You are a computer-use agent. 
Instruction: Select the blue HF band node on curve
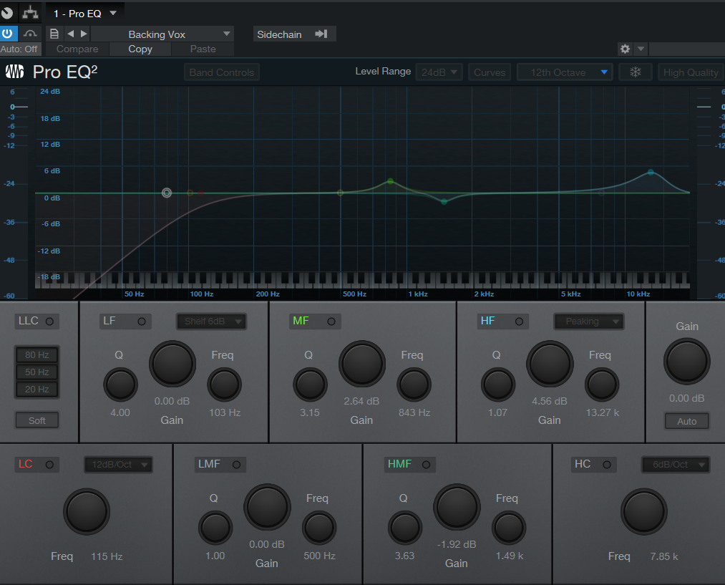pyautogui.click(x=651, y=172)
